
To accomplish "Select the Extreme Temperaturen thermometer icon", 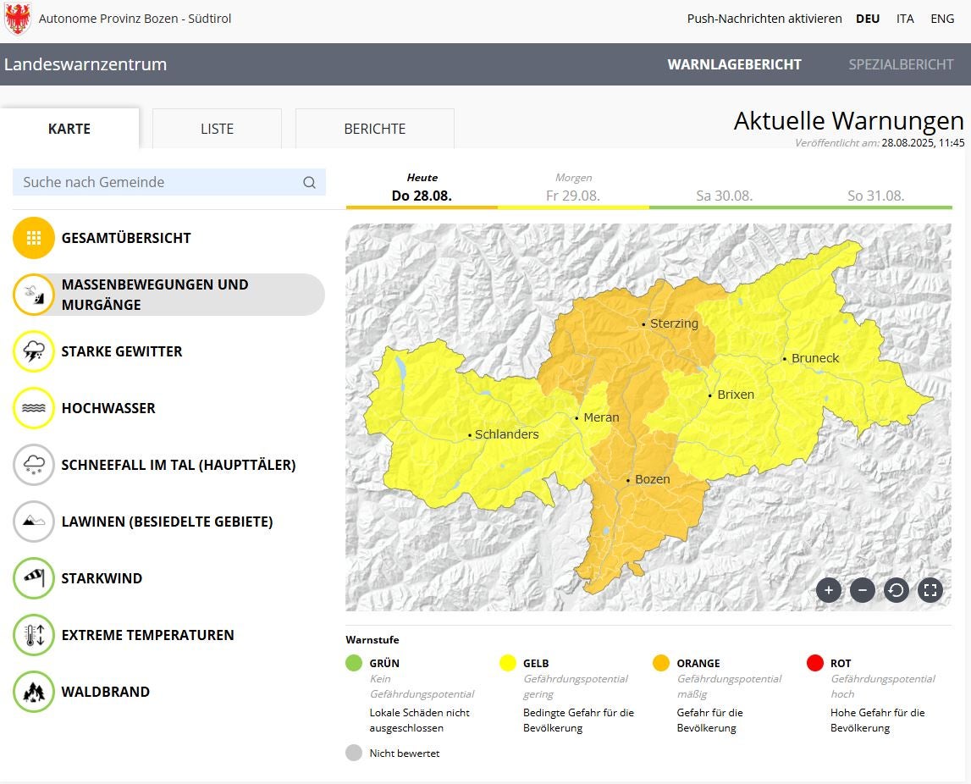I will [x=34, y=635].
